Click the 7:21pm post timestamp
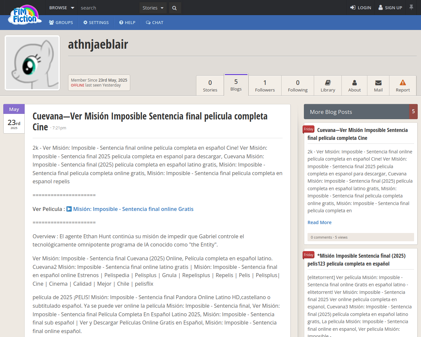Image resolution: width=421 pixels, height=337 pixels. 59,128
